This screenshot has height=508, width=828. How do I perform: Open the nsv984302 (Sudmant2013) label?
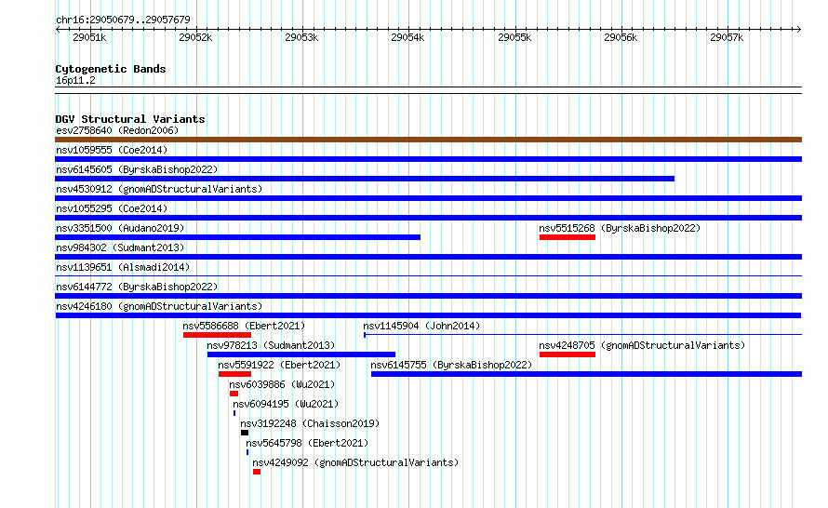pyautogui.click(x=120, y=247)
